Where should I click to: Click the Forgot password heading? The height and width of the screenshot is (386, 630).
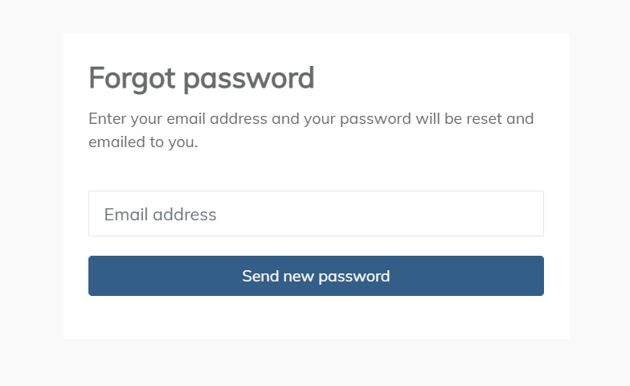point(201,78)
